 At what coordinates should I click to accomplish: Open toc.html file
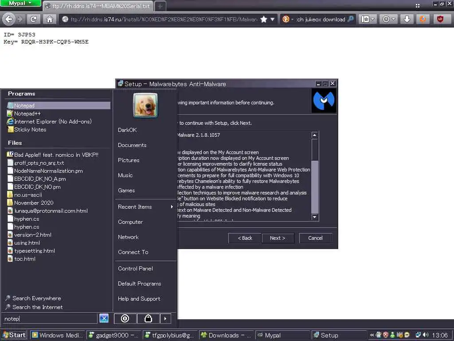click(58, 259)
